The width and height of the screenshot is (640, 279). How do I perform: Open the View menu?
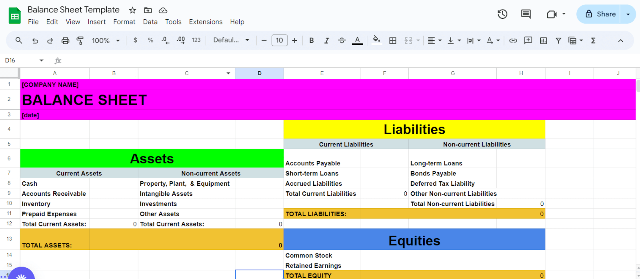tap(73, 22)
